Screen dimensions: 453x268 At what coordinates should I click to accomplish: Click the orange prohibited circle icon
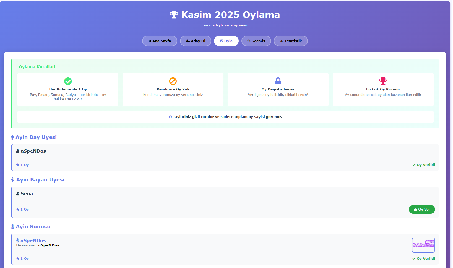173,81
